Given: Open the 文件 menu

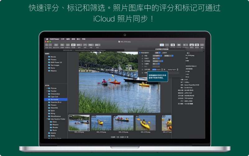Looking at the screenshot, I should 63,39.
